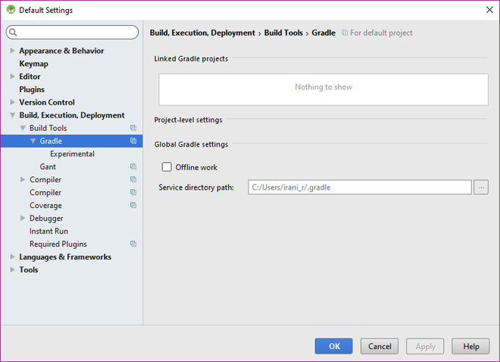The image size is (500, 362).
Task: Expand the Debugger tree arrow
Action: click(23, 218)
